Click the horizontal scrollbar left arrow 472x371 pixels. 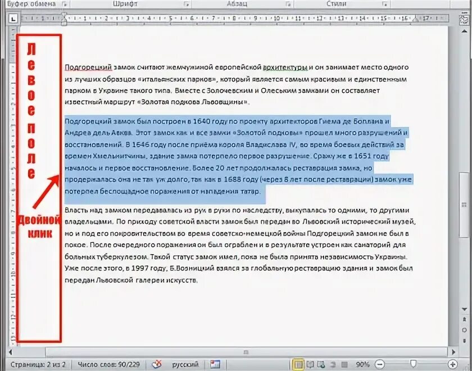click(10, 352)
